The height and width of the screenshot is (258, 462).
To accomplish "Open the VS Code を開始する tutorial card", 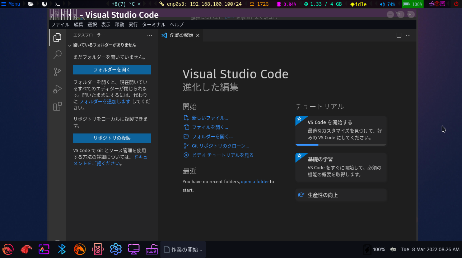I will pos(341,131).
